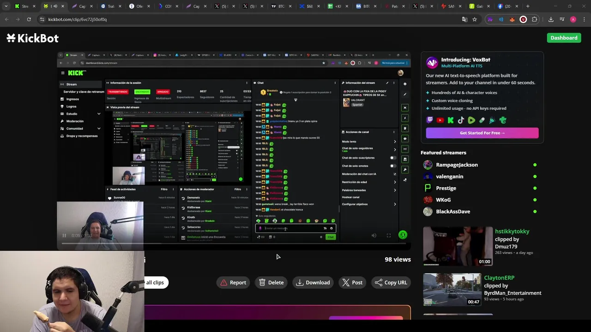Viewport: 591px width, 332px height.
Task: Click Get Started For Free
Action: coord(482,133)
